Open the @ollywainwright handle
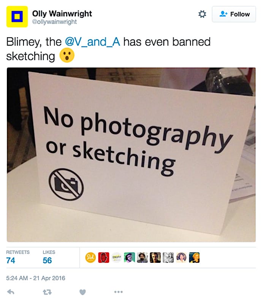The image size is (266, 302). click(x=54, y=22)
